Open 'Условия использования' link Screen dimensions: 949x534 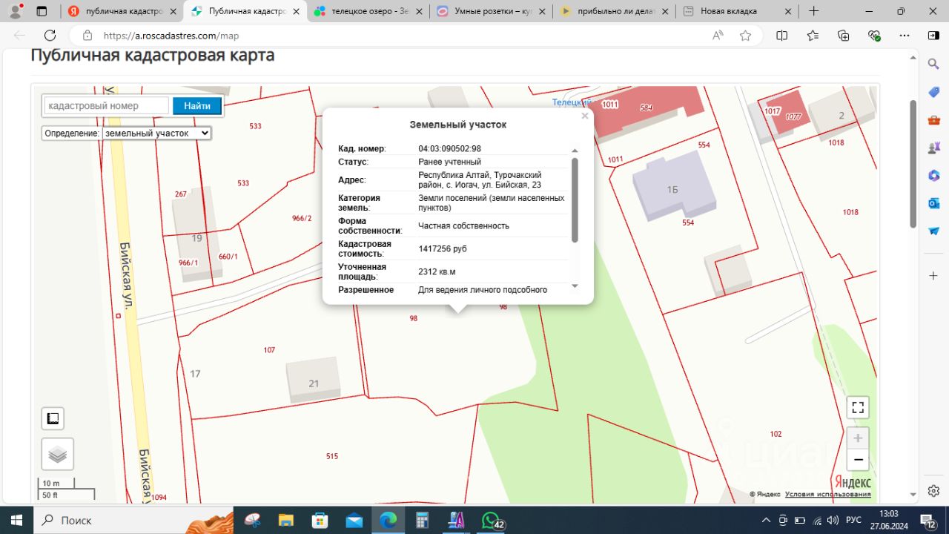tap(827, 495)
